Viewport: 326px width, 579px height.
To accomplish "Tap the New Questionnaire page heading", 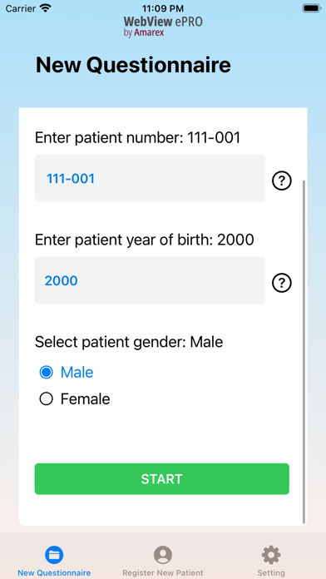I will click(133, 65).
